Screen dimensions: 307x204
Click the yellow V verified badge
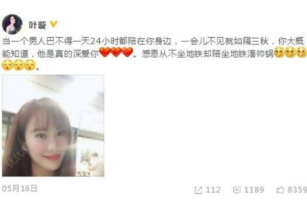point(53,24)
